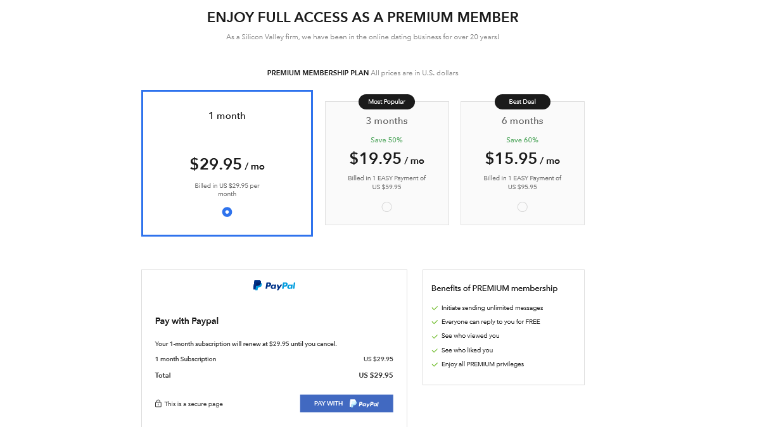776x427 pixels.
Task: Choose the $15.95 per month plan card
Action: [x=523, y=163]
